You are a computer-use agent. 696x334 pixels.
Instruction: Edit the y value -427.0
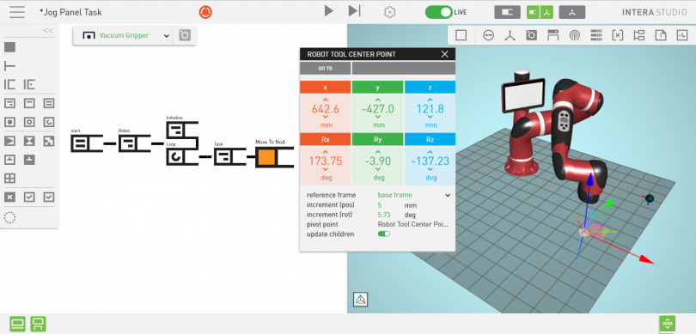(378, 109)
